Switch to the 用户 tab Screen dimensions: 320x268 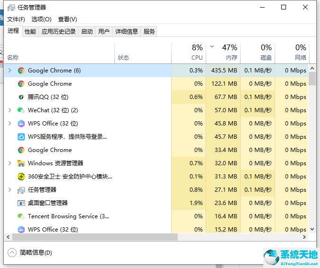point(104,31)
